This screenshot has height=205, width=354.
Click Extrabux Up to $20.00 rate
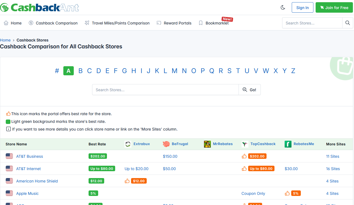click(x=137, y=169)
